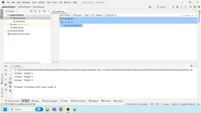Open the editor tabs more options menu
Screen dimensions: 201x113
pos(196,11)
